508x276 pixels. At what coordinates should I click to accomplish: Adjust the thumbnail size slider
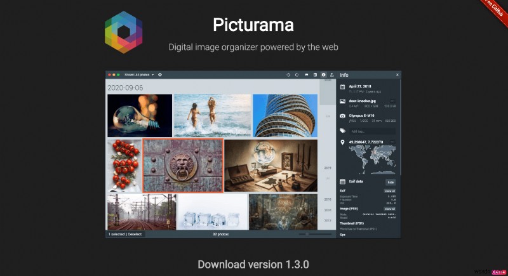[x=314, y=234]
